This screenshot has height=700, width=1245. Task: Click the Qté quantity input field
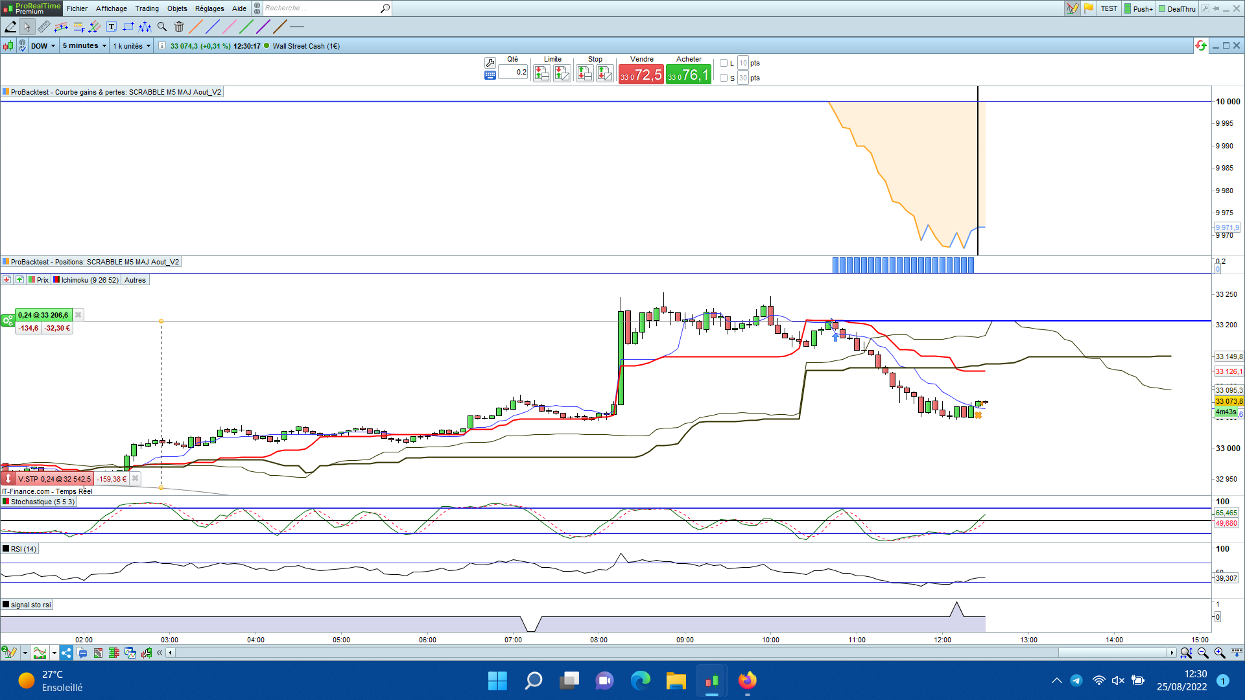tap(513, 73)
